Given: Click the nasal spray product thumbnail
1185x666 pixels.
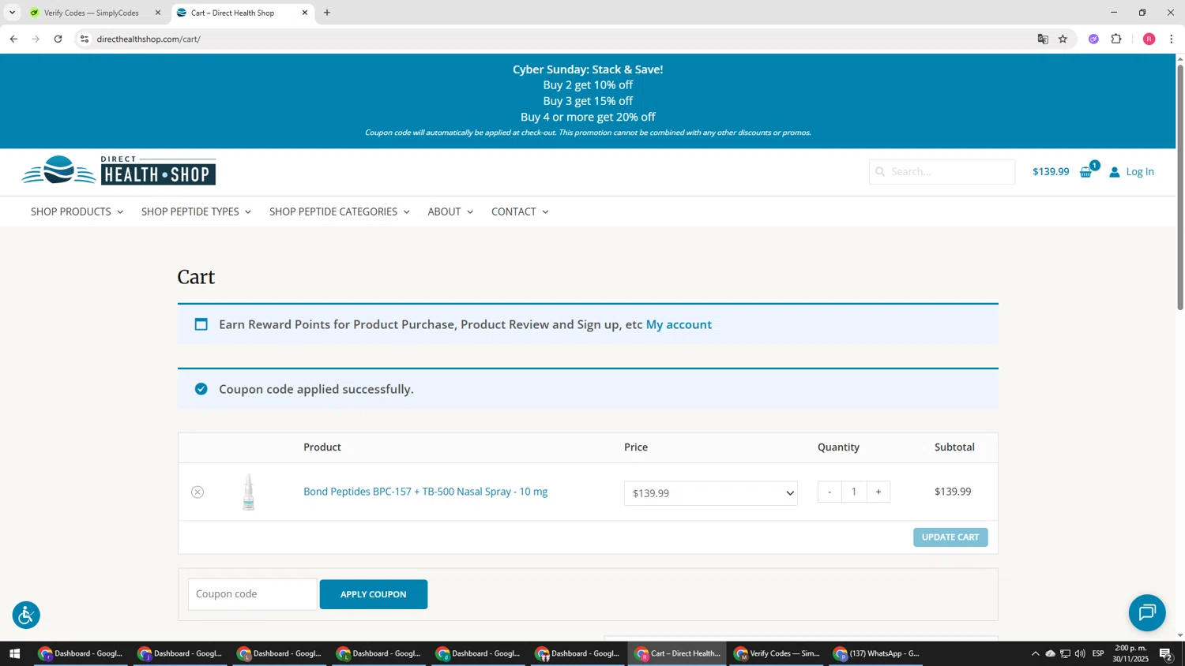Looking at the screenshot, I should coord(248,492).
